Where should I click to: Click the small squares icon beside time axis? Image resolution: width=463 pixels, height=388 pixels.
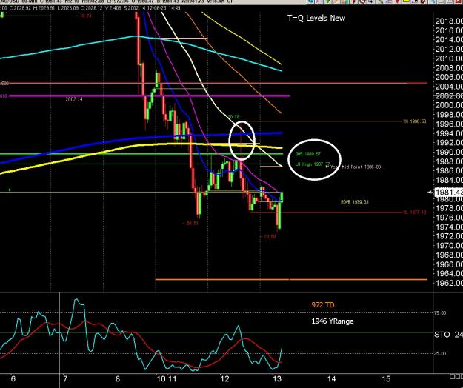(x=456, y=376)
